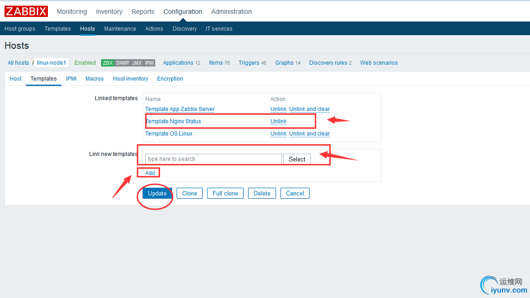530x298 pixels.
Task: Open Web scenarios link
Action: tap(379, 63)
